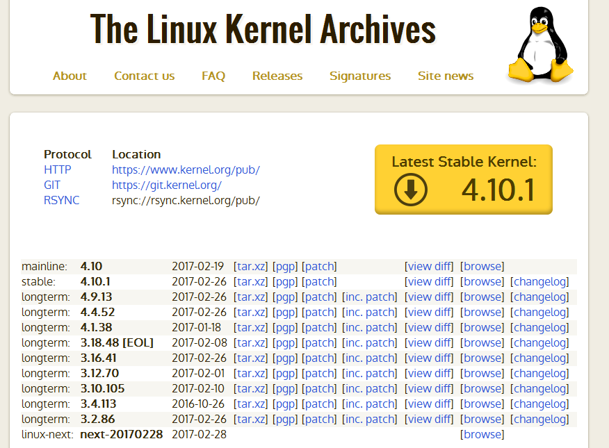Screen dimensions: 609x448
Task: Download tar.xz for longterm 4.9.13
Action: tap(250, 297)
